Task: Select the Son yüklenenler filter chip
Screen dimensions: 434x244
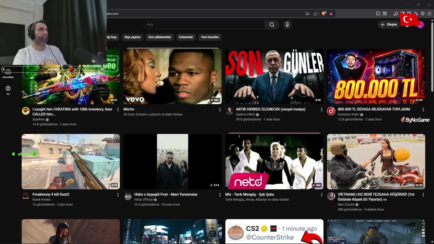Action: (x=160, y=37)
